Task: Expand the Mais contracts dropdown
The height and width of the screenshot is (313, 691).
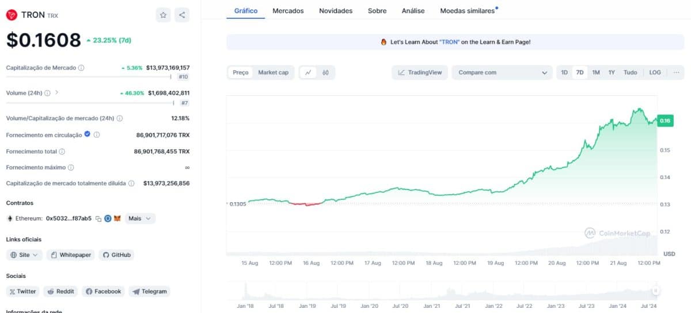Action: [x=140, y=219]
